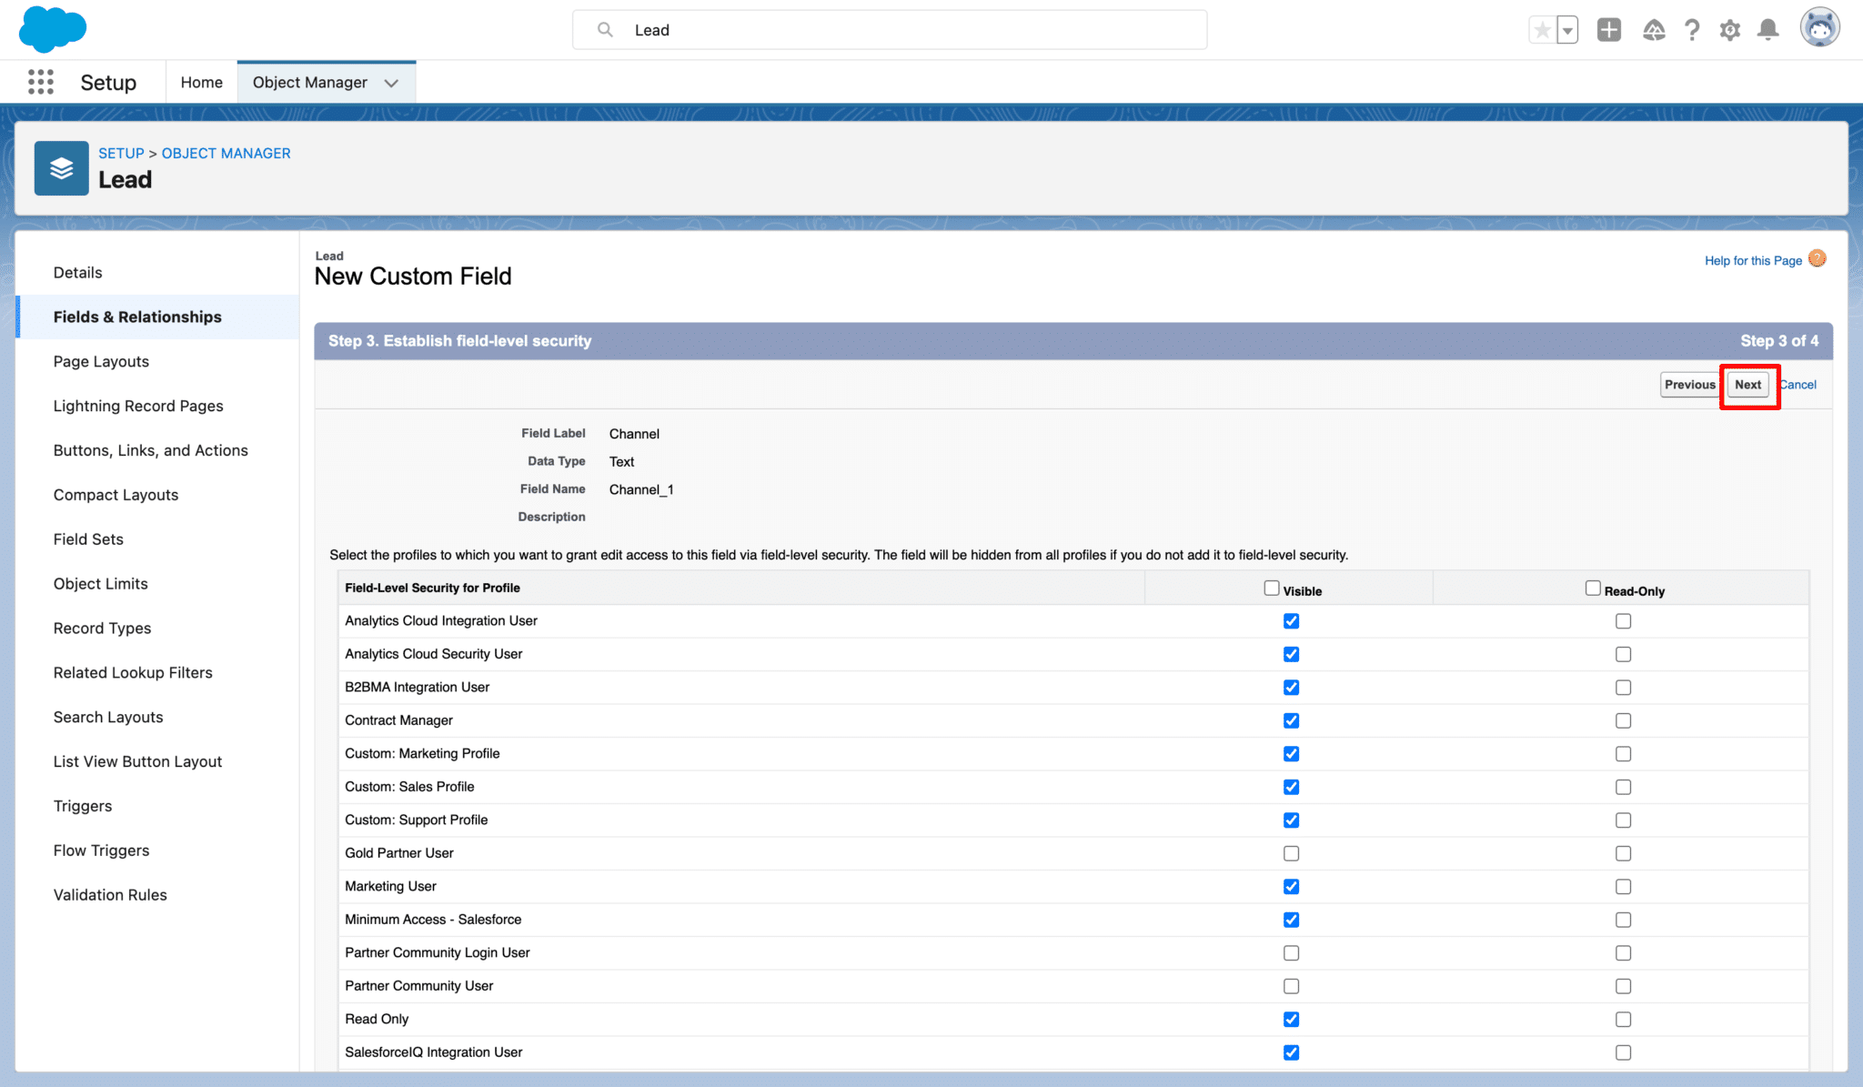Screen dimensions: 1863x1087
Task: Select Page Layouts in the sidebar
Action: [100, 361]
